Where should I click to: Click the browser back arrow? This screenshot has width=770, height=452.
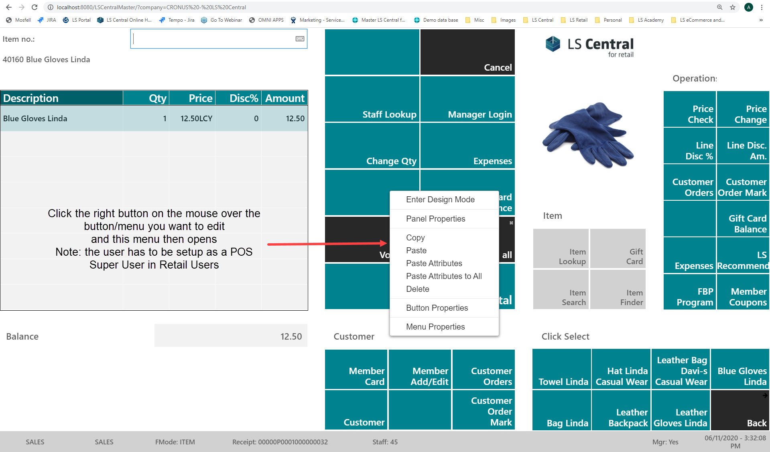tap(9, 7)
